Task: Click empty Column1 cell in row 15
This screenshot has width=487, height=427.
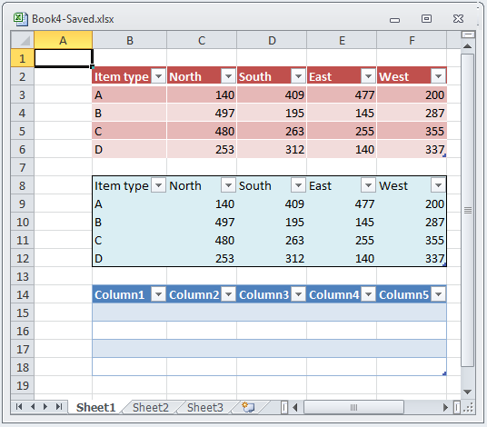Action: [x=130, y=313]
